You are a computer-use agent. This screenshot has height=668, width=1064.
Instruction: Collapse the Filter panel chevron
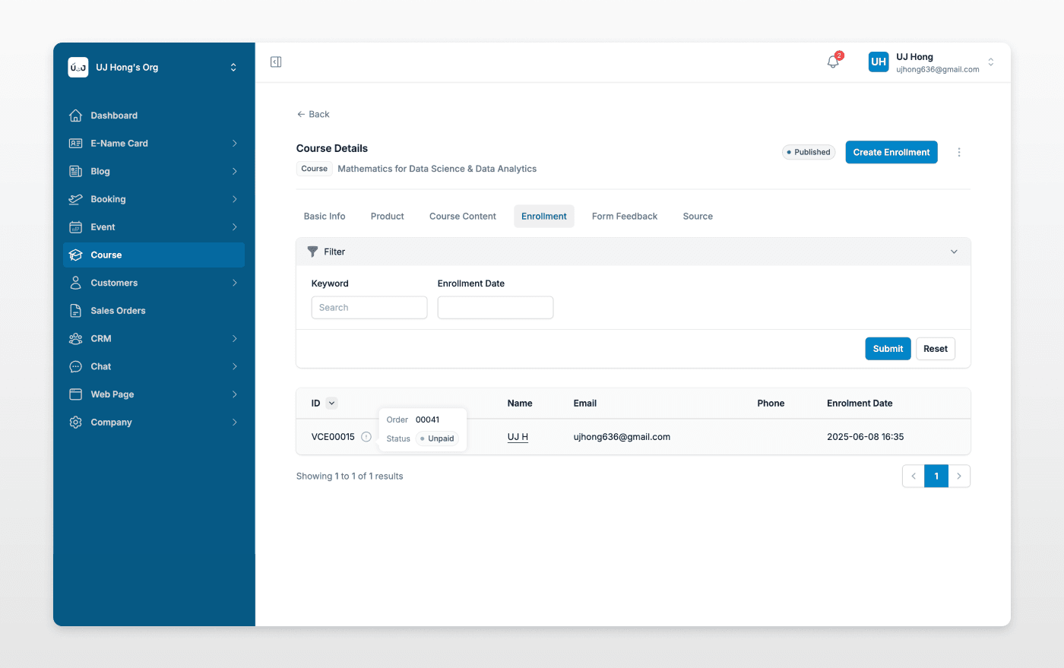coord(954,252)
